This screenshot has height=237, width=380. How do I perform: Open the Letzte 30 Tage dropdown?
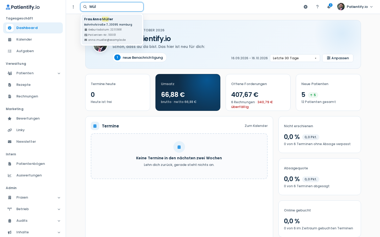pos(295,58)
